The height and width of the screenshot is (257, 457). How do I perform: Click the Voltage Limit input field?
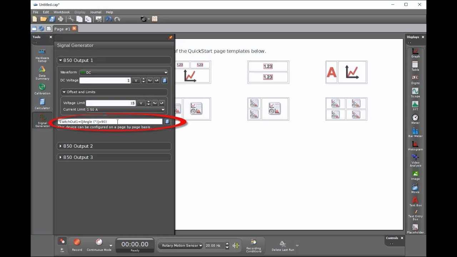tap(111, 103)
